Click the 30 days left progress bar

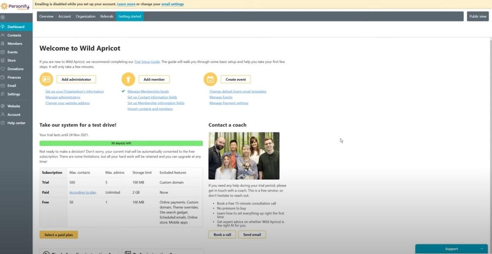(x=121, y=144)
